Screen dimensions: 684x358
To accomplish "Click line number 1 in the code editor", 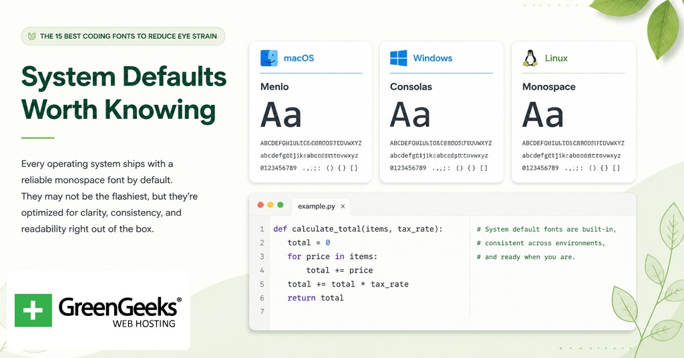I will tap(262, 229).
